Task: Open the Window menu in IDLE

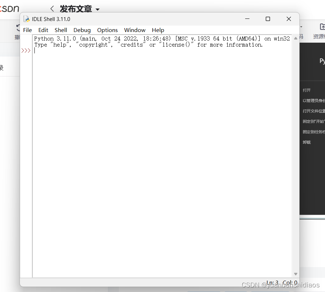Action: point(134,30)
